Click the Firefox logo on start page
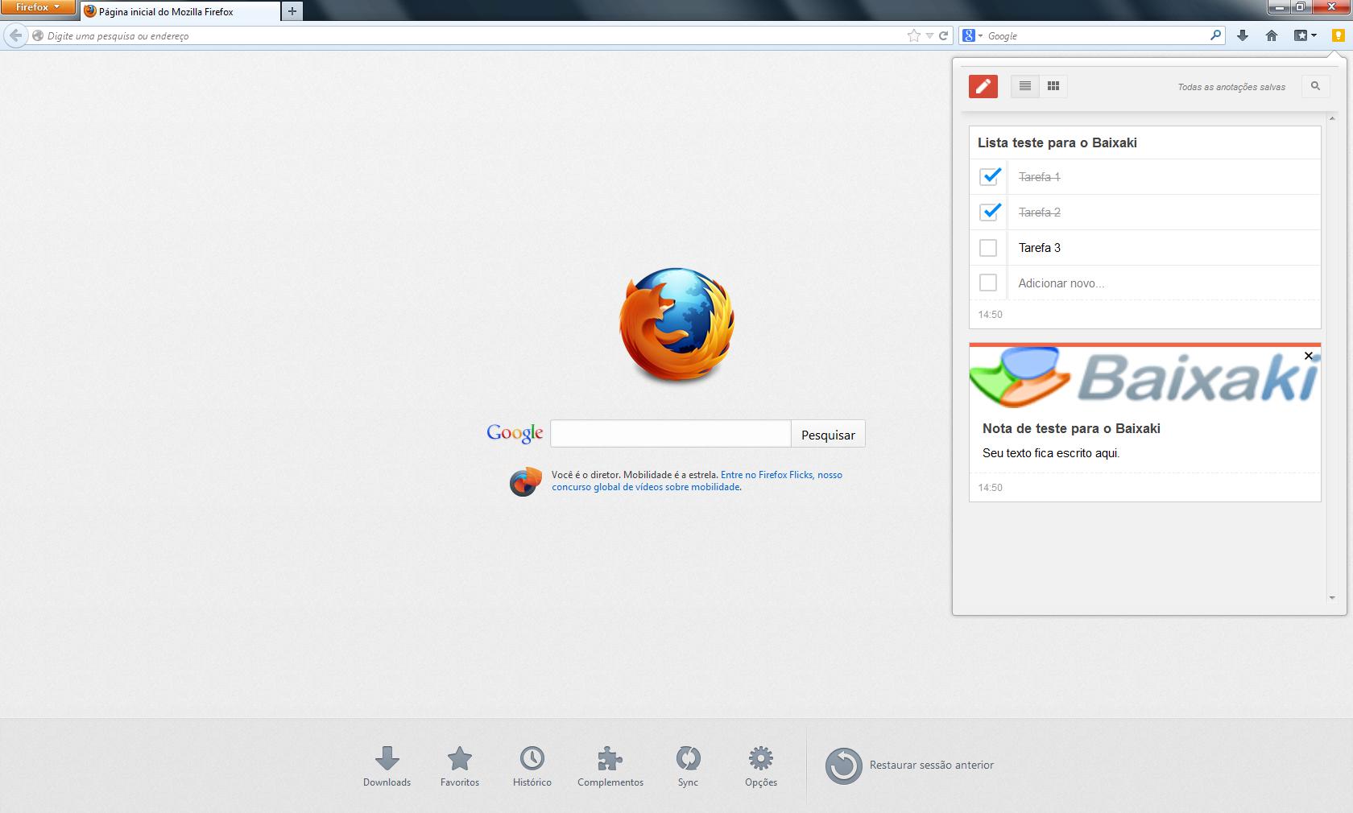 tap(676, 325)
